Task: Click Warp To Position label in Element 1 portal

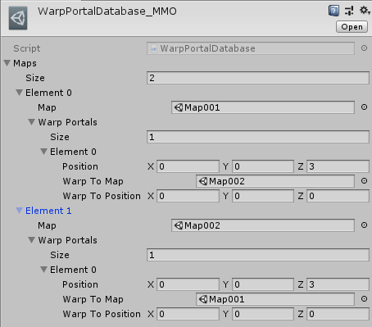Action: [x=102, y=314]
